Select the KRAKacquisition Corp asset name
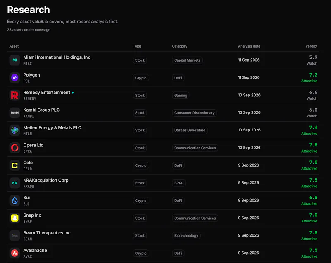The image size is (331, 263). pos(46,180)
